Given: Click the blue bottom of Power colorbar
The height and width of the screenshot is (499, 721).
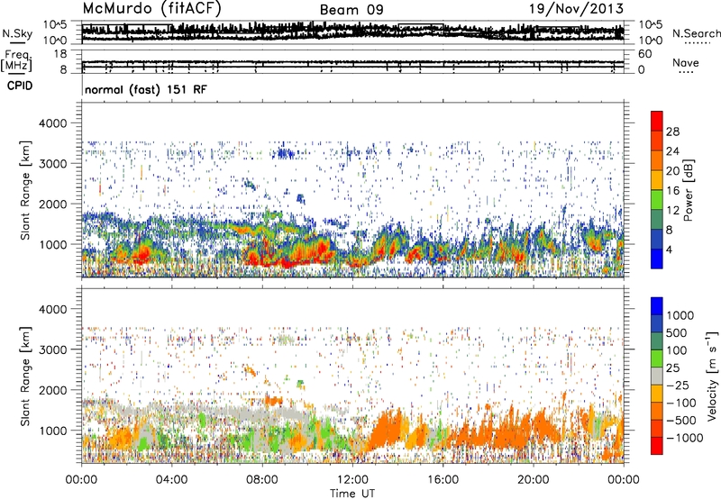Looking at the screenshot, I should 657,259.
